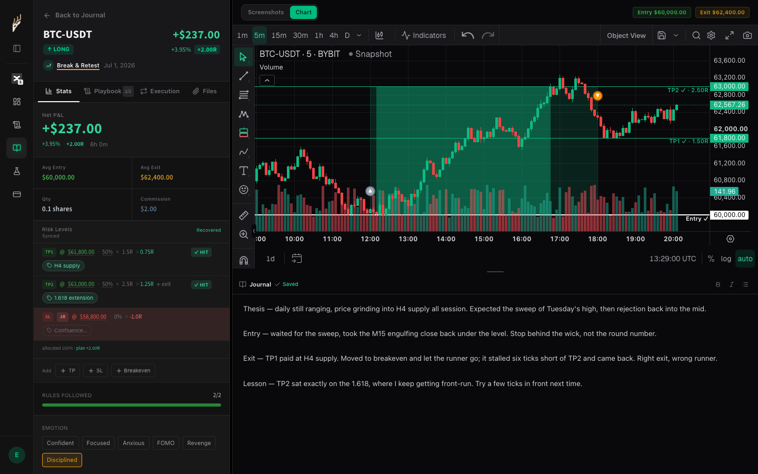The width and height of the screenshot is (758, 474).
Task: Toggle the auto price scale
Action: coord(745,259)
